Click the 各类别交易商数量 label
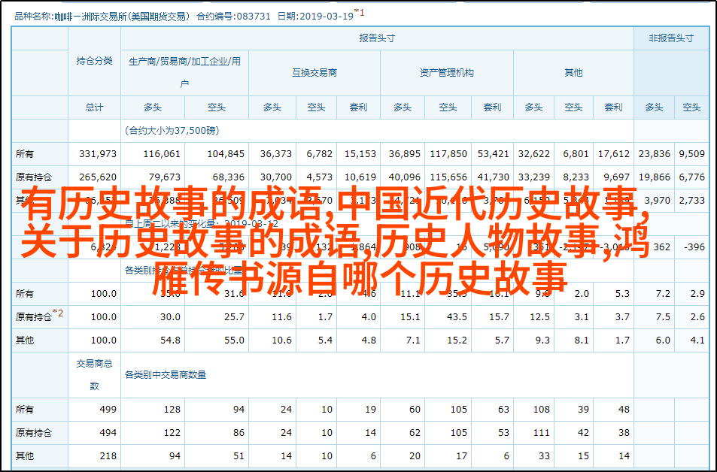The image size is (717, 472). pos(166,374)
